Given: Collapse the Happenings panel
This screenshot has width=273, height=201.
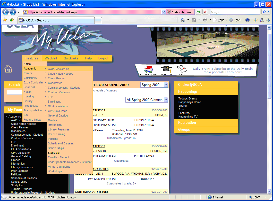Looking at the screenshot, I should [x=188, y=92].
